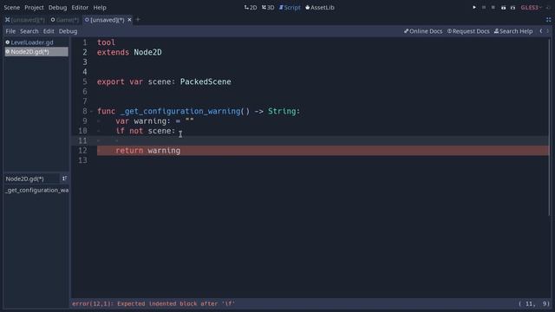The width and height of the screenshot is (555, 312).
Task: Open the script editor Debug menu
Action: (x=68, y=31)
